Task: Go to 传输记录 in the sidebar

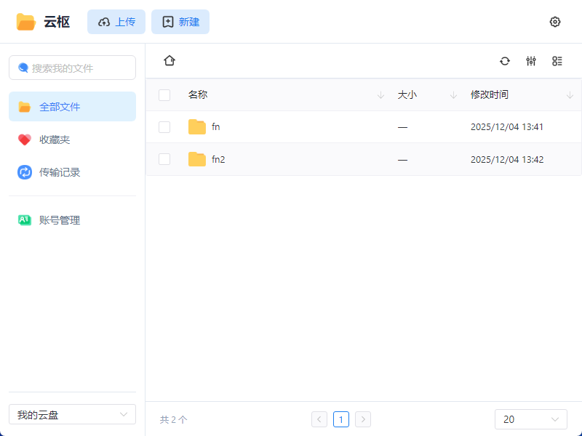Action: pyautogui.click(x=59, y=172)
